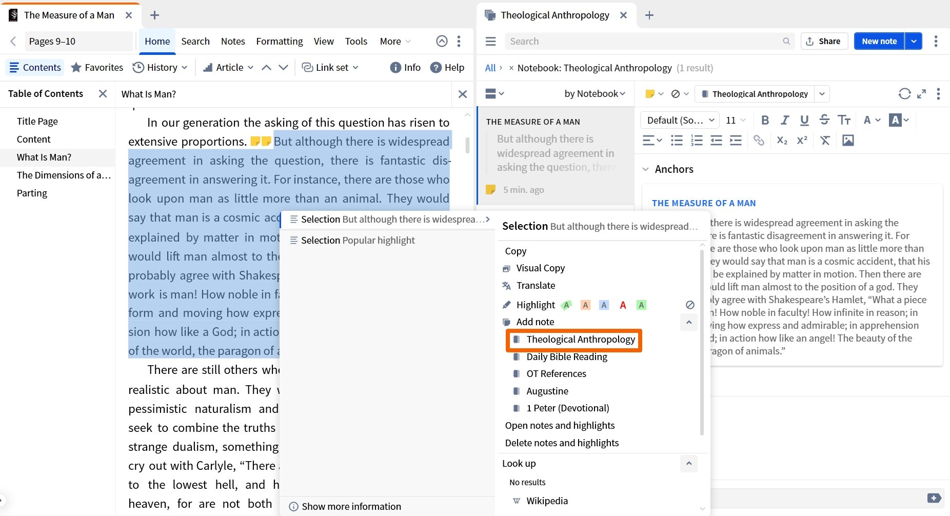Add note to Daily Bible Reading
950x516 pixels.
click(x=566, y=357)
